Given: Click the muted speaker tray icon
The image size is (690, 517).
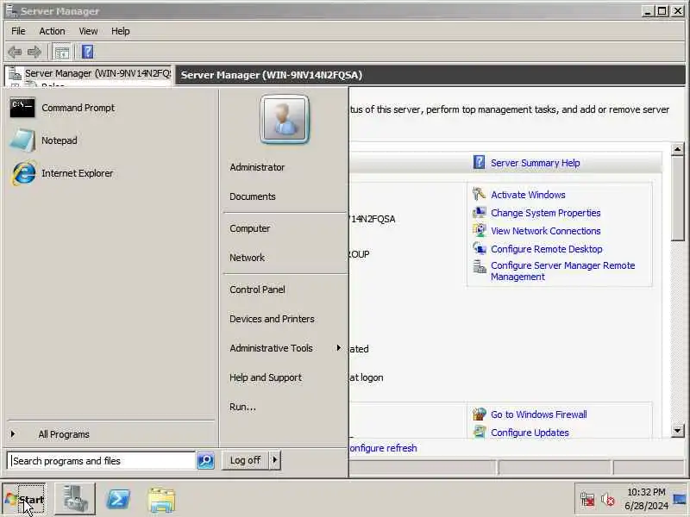Looking at the screenshot, I should (608, 500).
